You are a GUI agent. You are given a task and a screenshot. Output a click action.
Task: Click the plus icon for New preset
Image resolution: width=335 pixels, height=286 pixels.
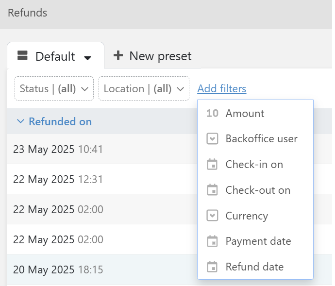click(118, 56)
